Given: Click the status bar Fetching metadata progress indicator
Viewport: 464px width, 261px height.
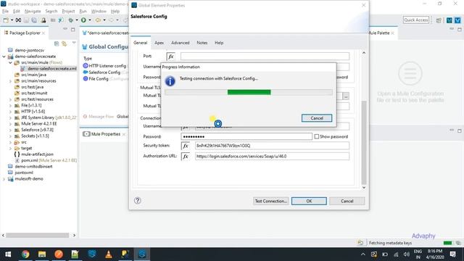Looking at the screenshot, I should coord(448,243).
